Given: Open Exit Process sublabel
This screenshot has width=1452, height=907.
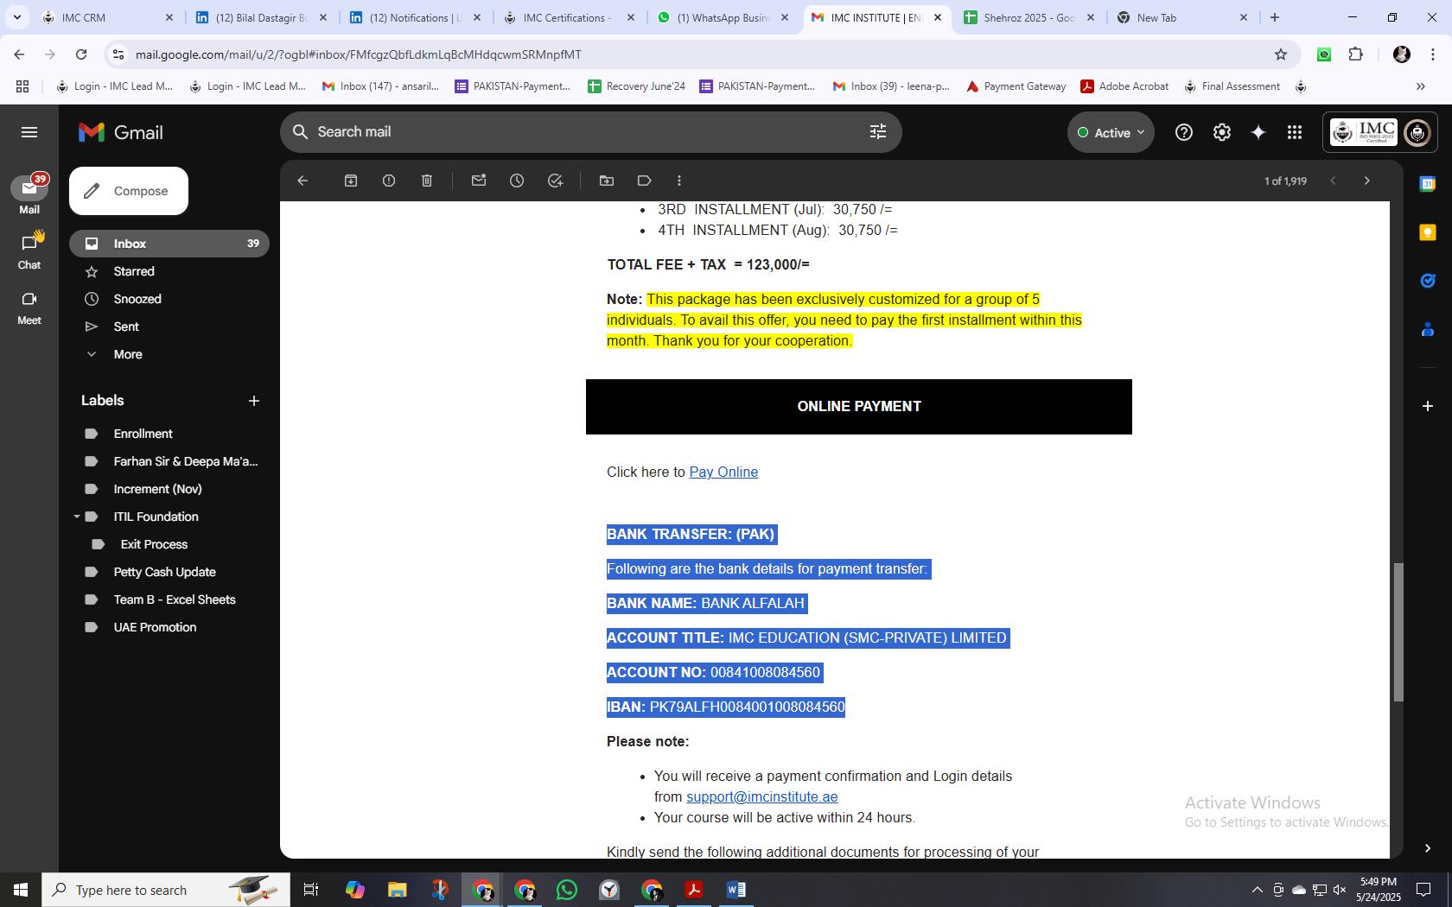Looking at the screenshot, I should 154,544.
